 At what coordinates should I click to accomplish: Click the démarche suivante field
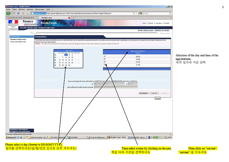[x=116, y=87]
